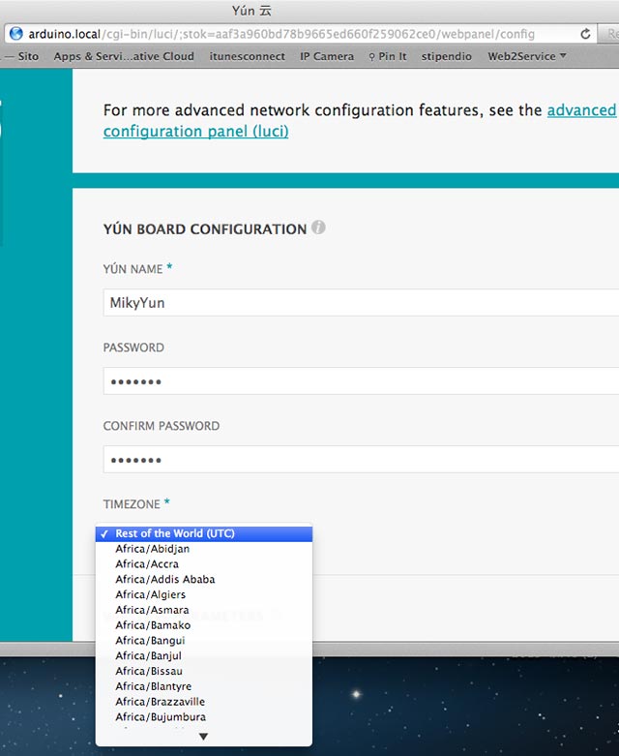Click the globe site icon in address bar
Viewport: 619px width, 756px height.
coord(15,34)
